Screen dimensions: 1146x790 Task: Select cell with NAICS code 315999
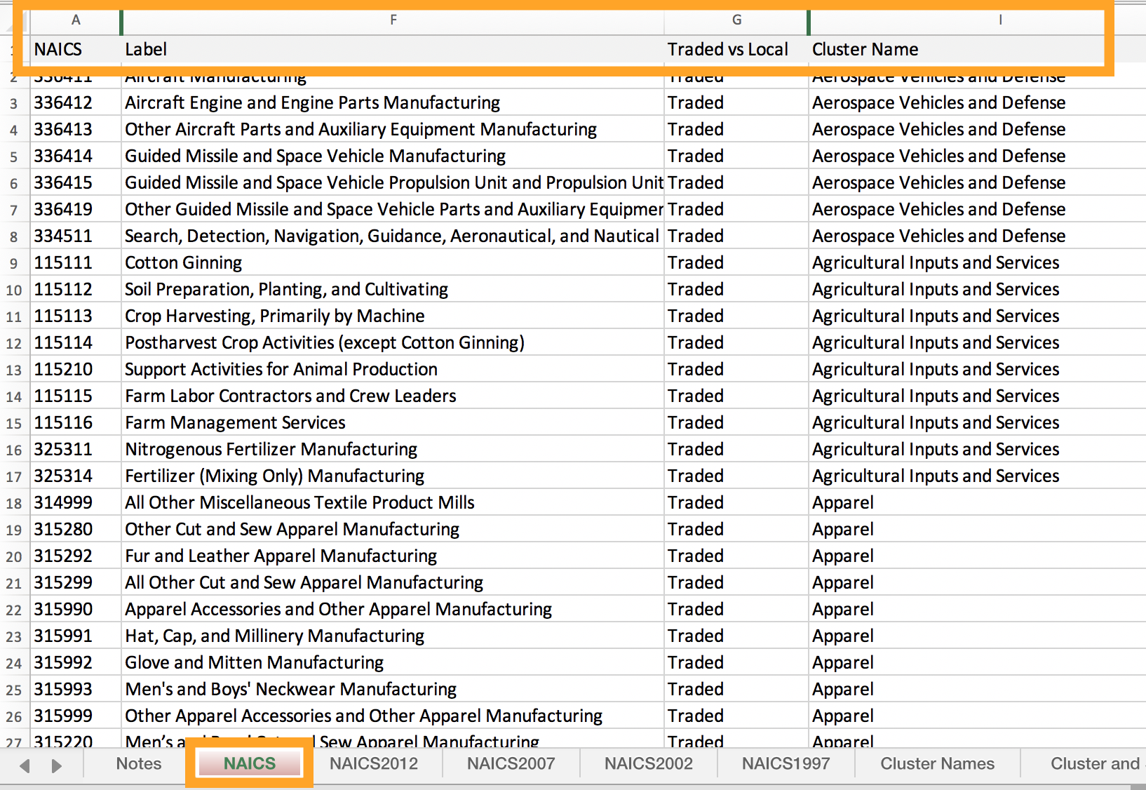pyautogui.click(x=76, y=716)
